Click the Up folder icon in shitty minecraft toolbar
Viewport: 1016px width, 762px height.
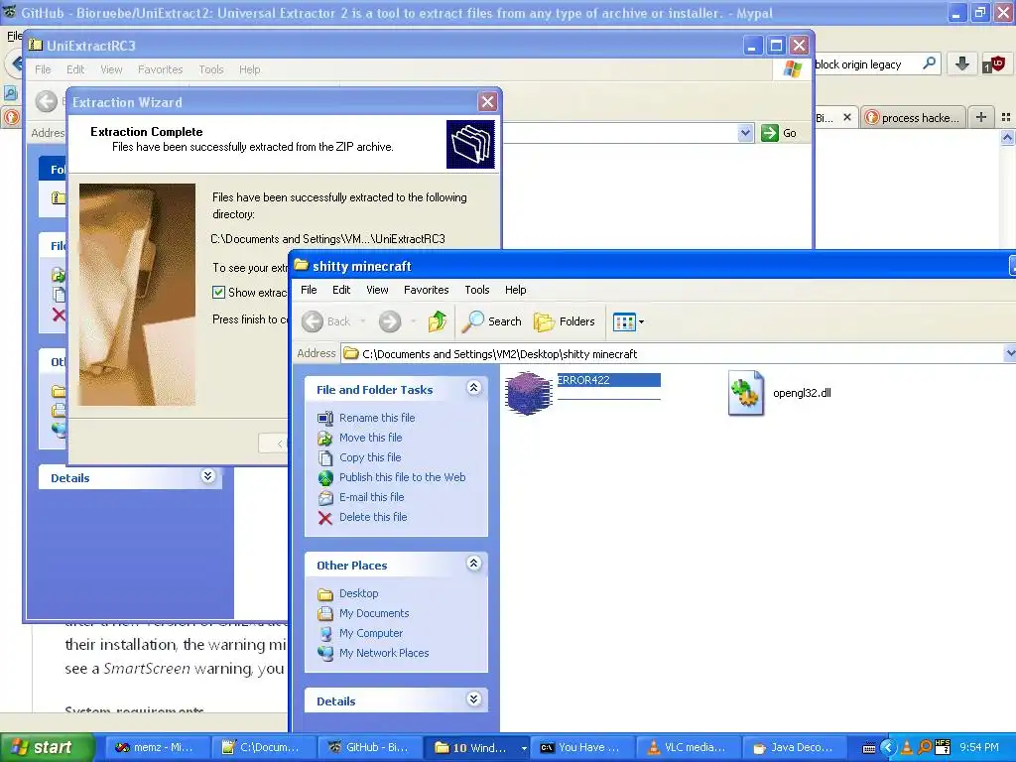pos(438,321)
